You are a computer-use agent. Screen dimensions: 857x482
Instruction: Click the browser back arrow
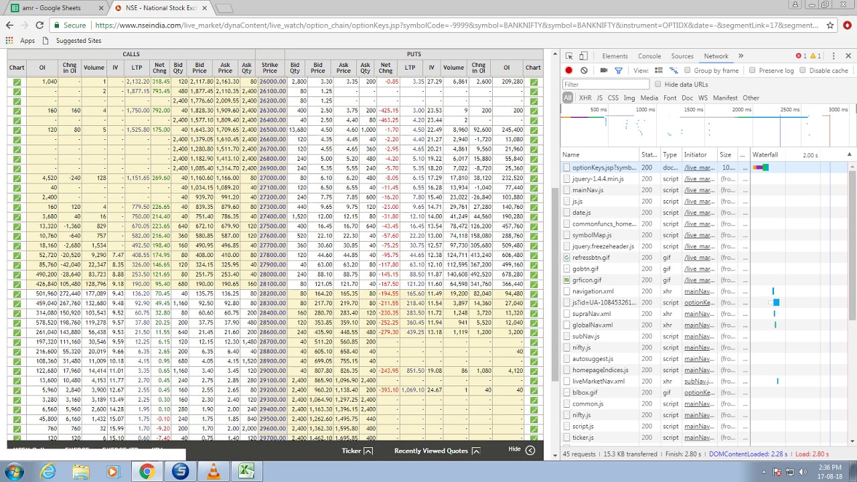[9, 25]
